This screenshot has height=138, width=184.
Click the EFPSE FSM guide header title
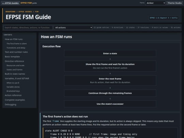point(29,3)
